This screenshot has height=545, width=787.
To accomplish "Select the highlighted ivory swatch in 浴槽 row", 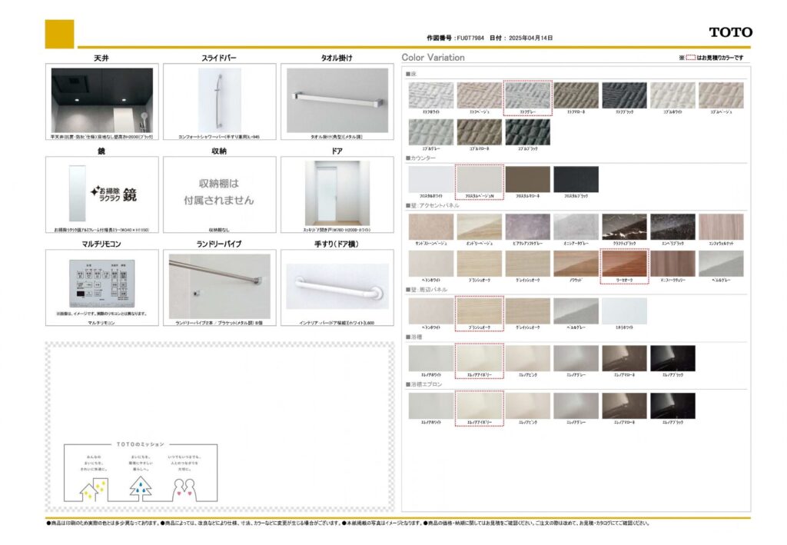I will [480, 358].
